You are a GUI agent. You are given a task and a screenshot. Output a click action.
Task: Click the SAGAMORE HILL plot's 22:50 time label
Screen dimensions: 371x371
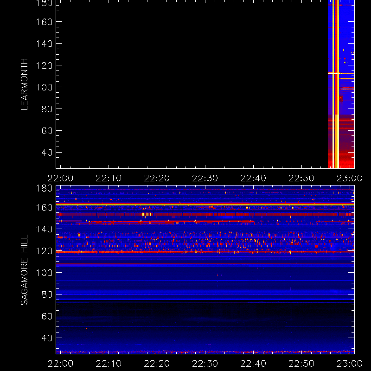tap(301, 364)
